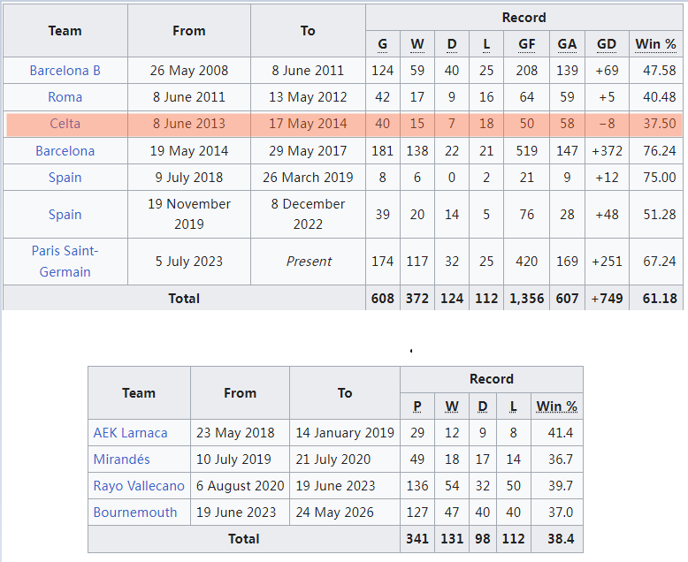Screen dimensions: 688x562
Task: Select the 17 May 2014 date cell
Action: point(308,124)
